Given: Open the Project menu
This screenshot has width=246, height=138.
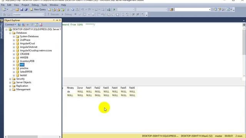Looking at the screenshot, I should click(x=25, y=5).
